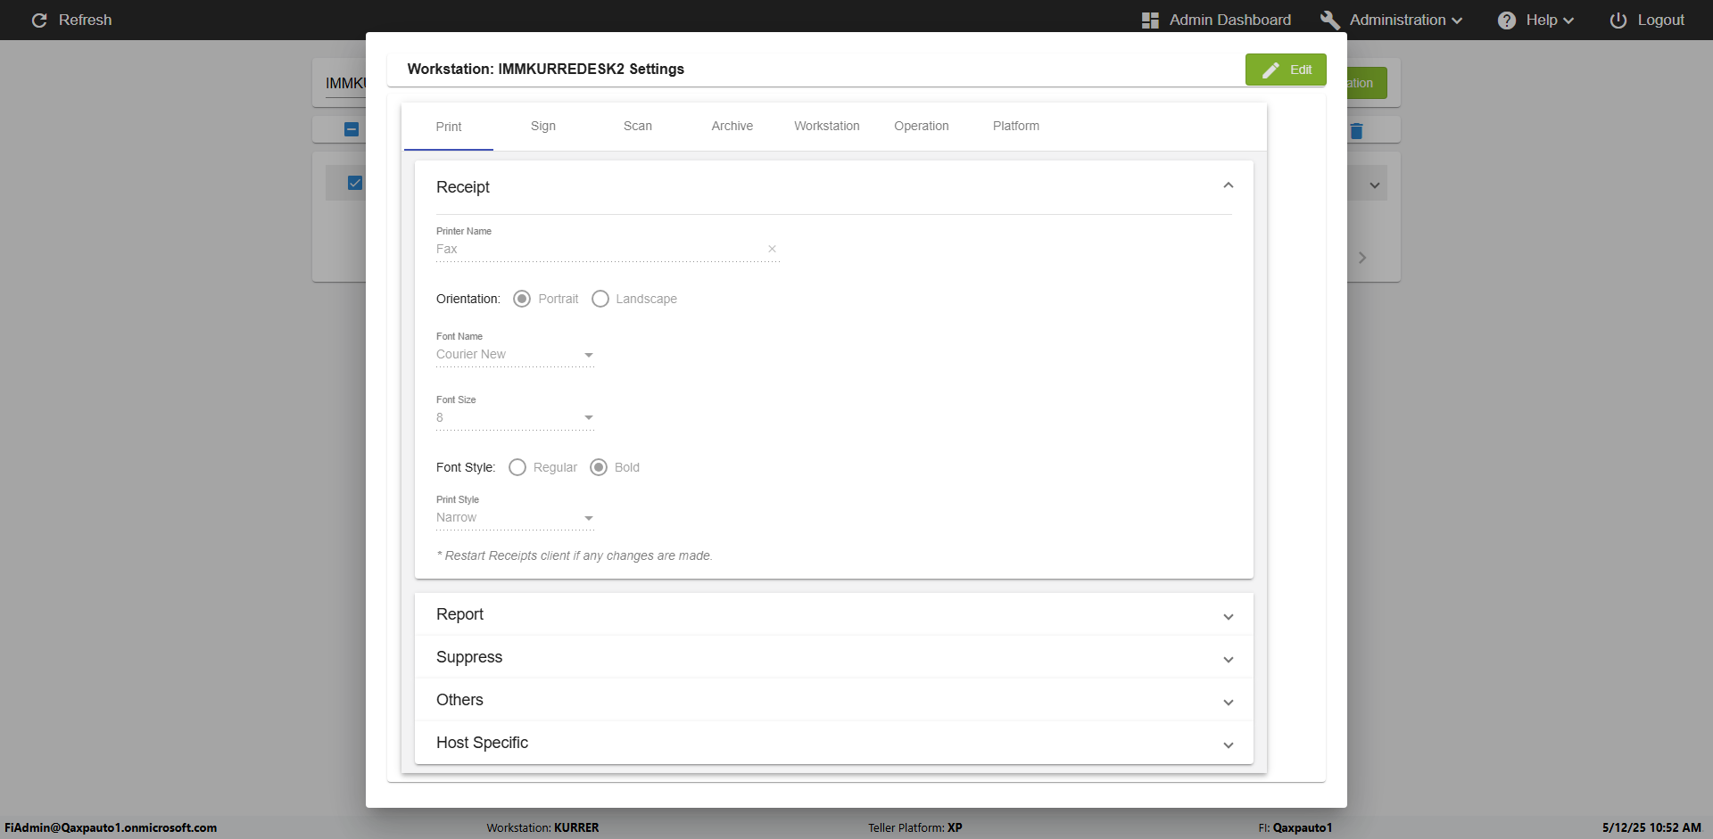Choose Bold font style
Viewport: 1713px width, 839px height.
(599, 467)
